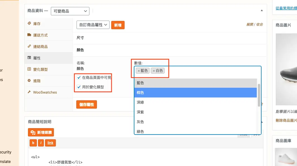Click the inventory tag icon beside 庫存
Screen dimensions: 297x166
click(29, 23)
